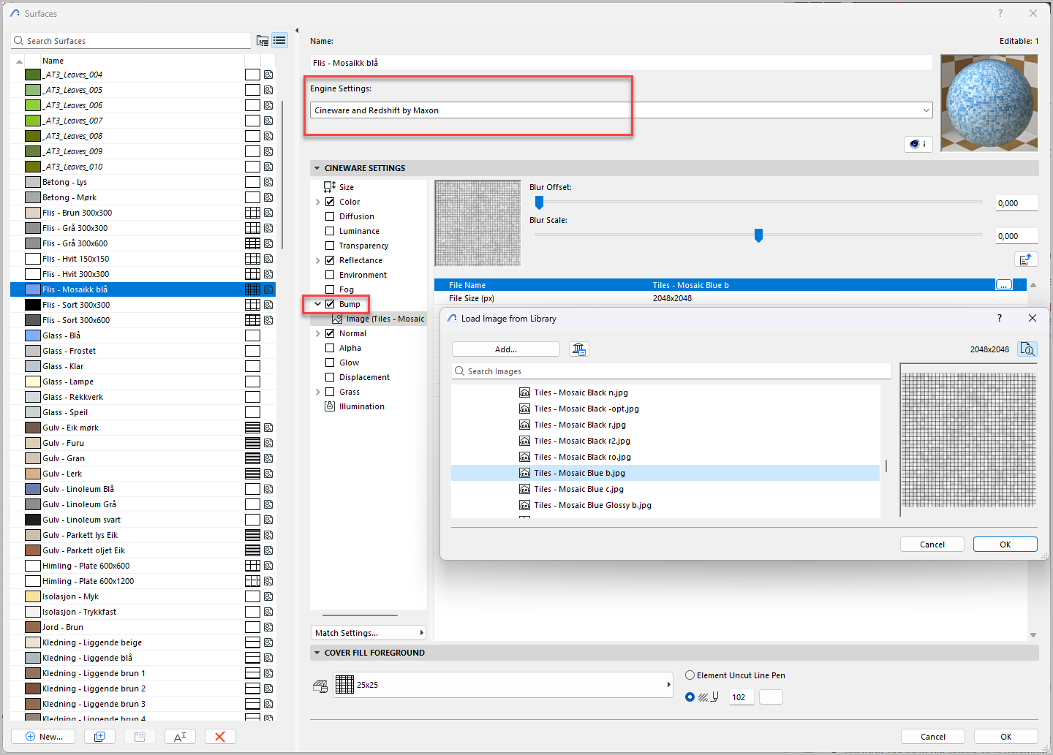The image size is (1053, 755).
Task: Click the Add... button in image dialog
Action: (505, 349)
